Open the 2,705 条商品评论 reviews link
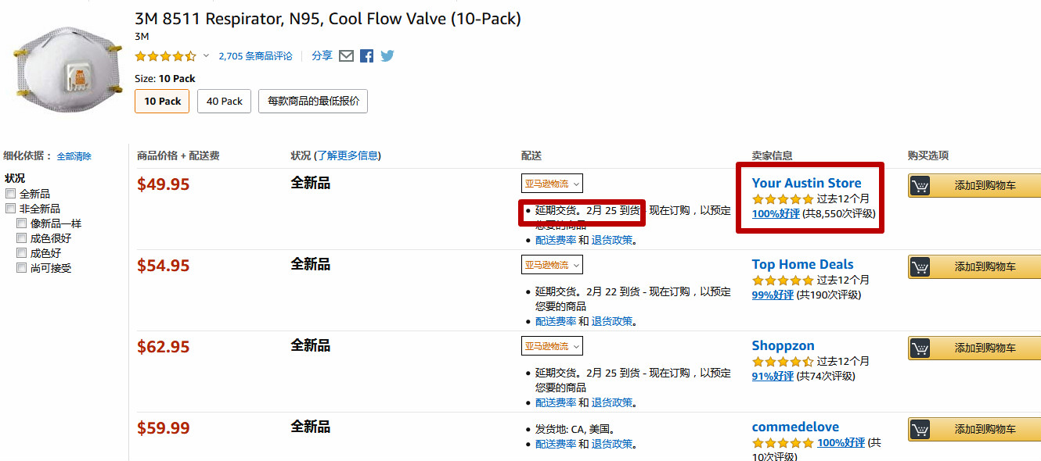Screen dimensions: 1041x461 (x=255, y=56)
